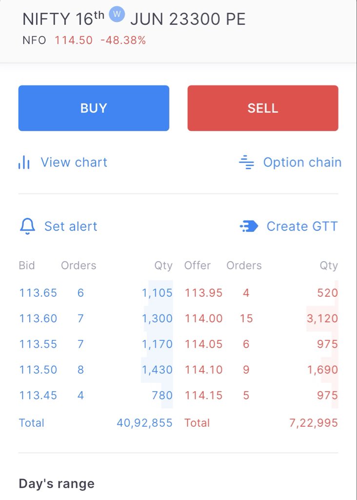
Task: Click the Option chain lines icon
Action: click(246, 162)
